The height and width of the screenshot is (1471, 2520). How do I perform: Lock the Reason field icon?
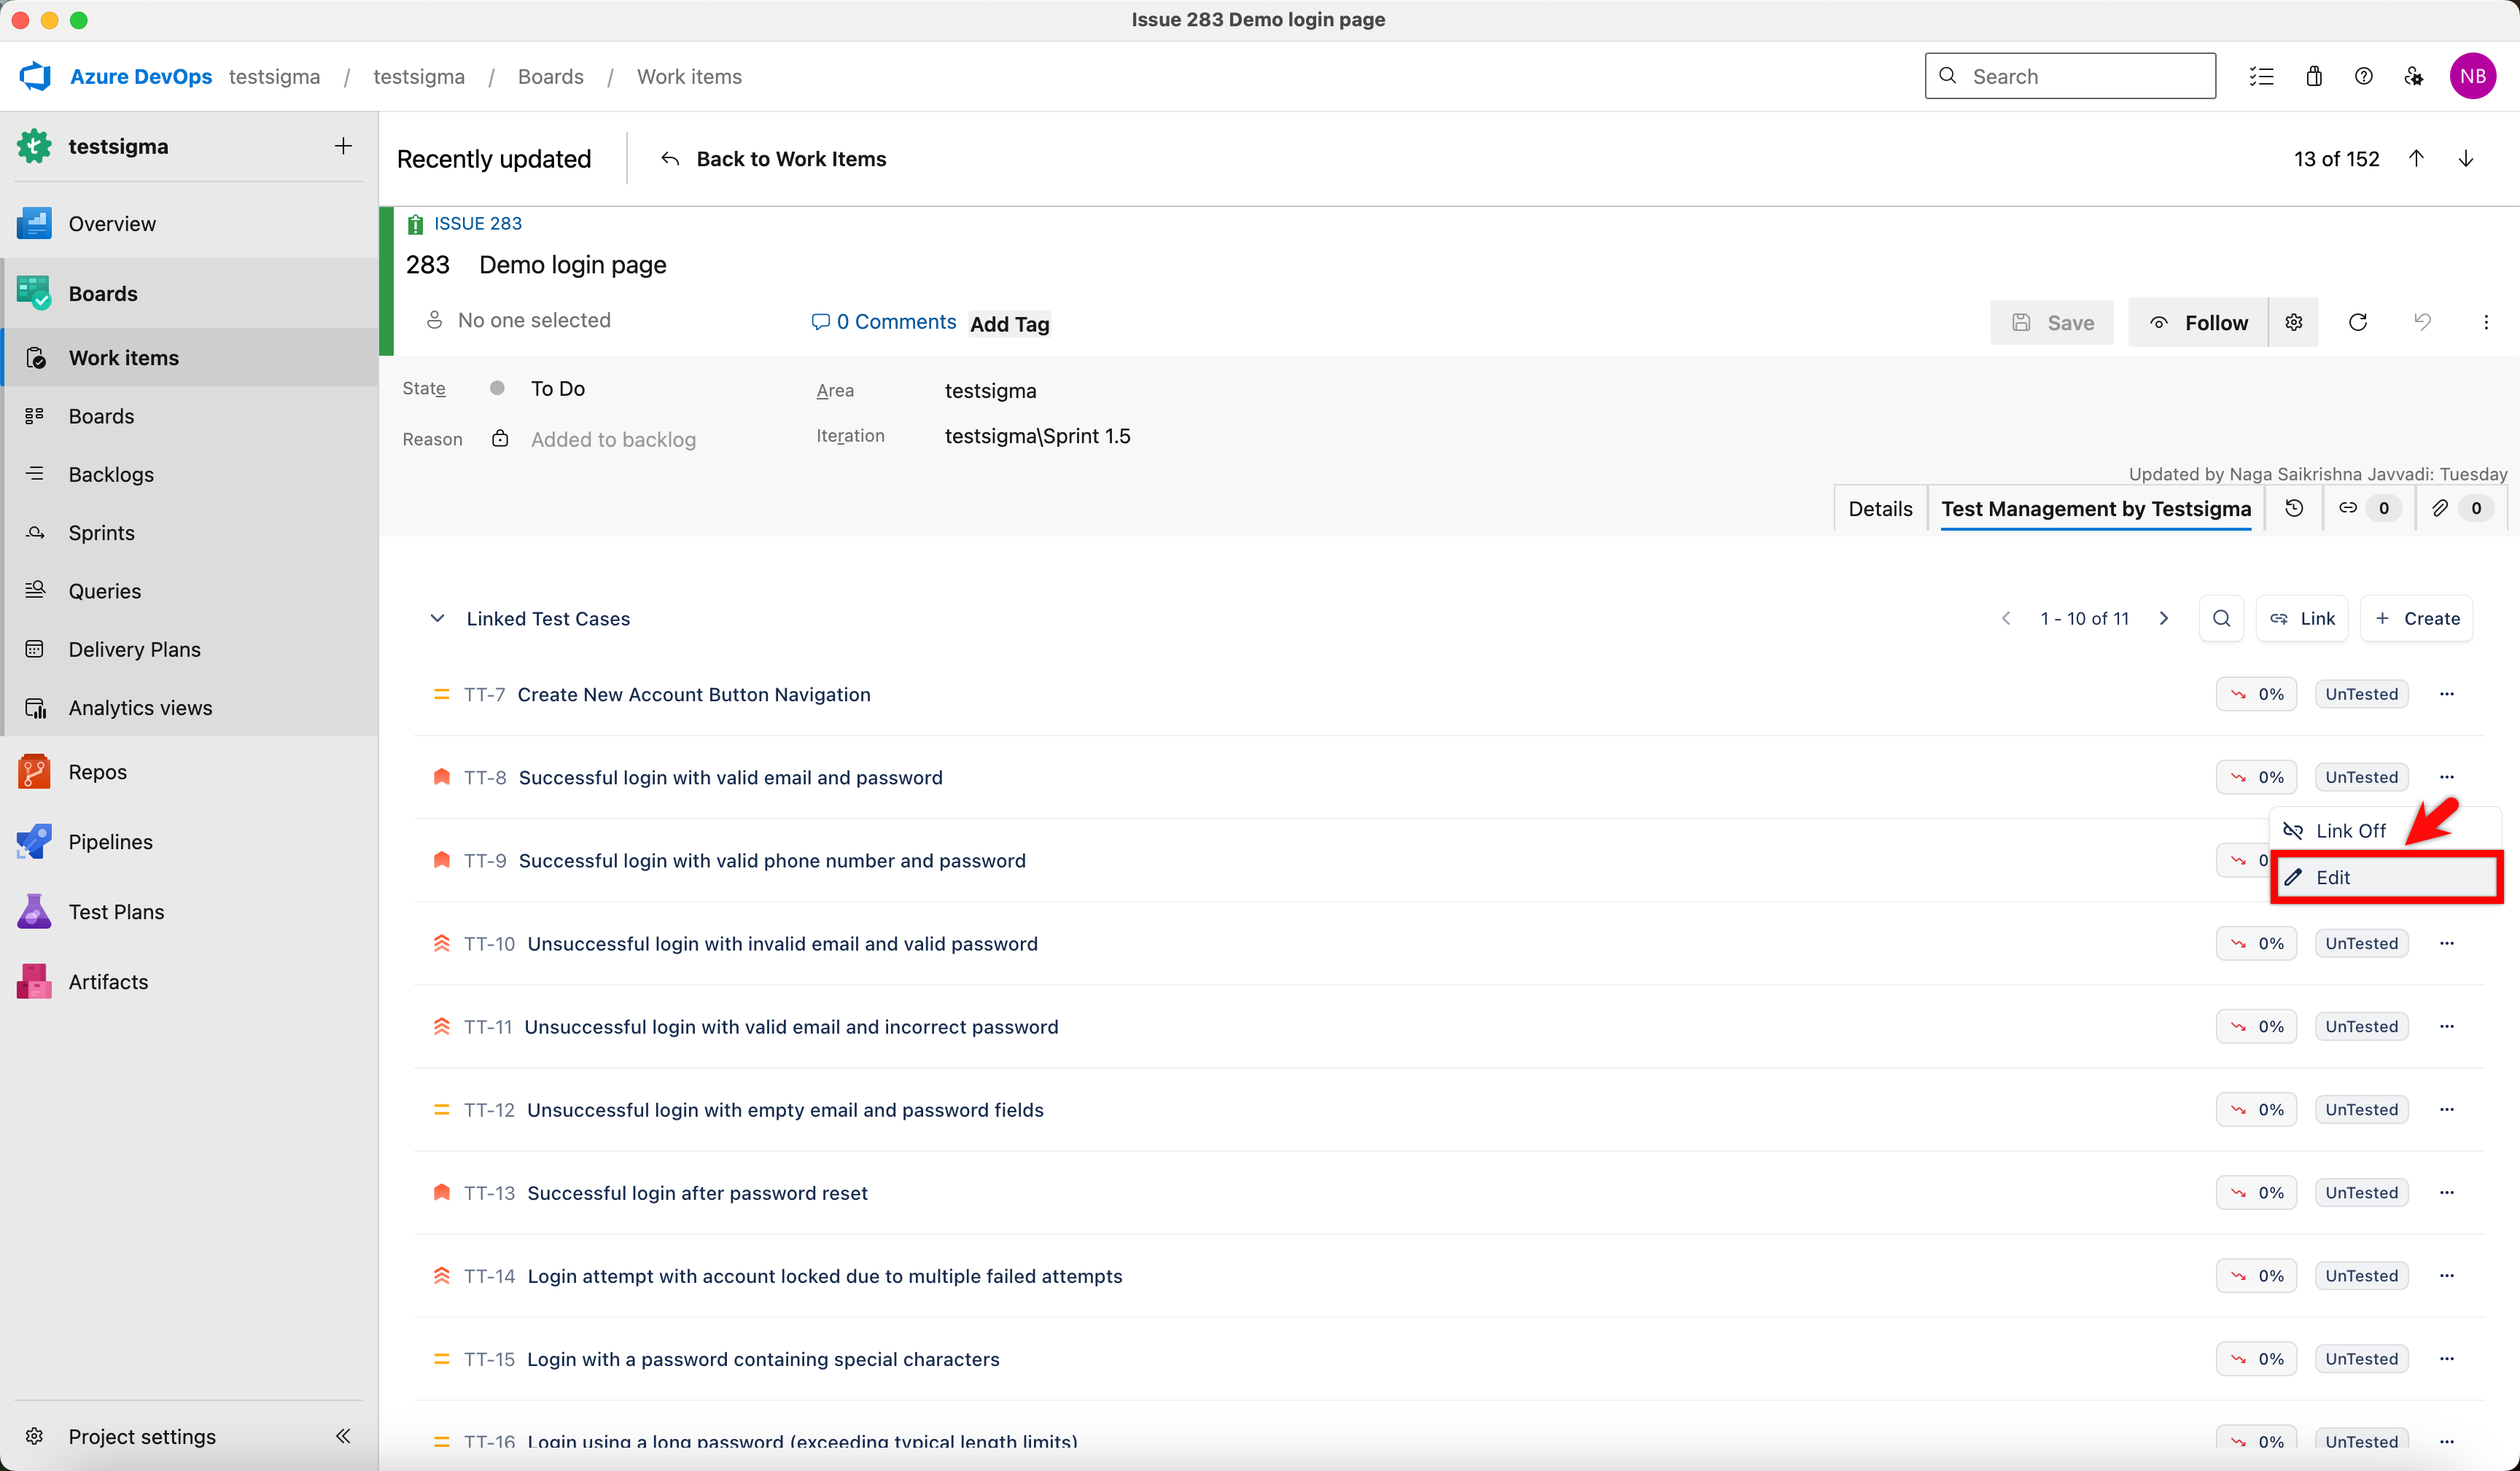499,438
